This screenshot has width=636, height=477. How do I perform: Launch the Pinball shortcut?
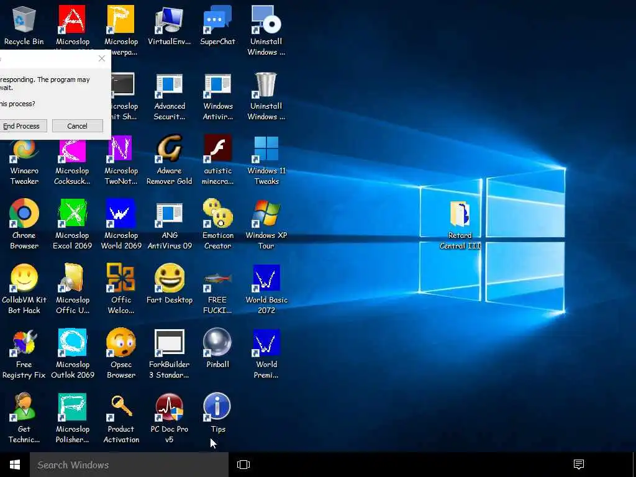pos(218,342)
